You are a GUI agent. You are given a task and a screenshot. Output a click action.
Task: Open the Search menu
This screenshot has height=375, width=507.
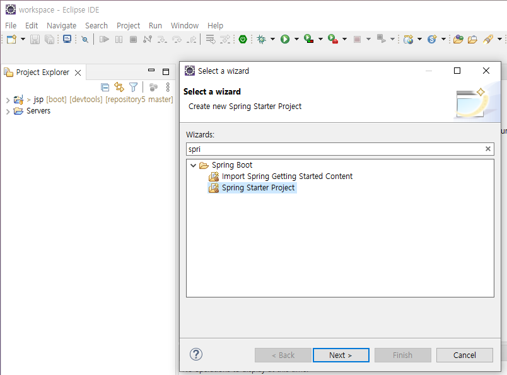point(96,26)
